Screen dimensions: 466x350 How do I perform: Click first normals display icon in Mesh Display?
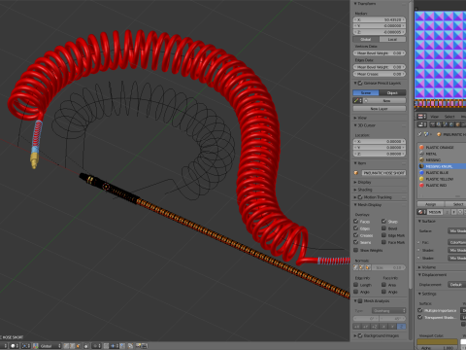[x=355, y=267]
